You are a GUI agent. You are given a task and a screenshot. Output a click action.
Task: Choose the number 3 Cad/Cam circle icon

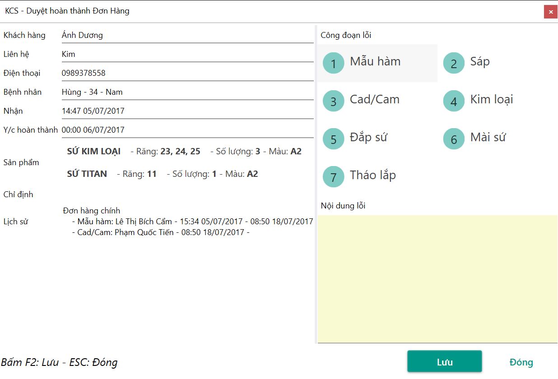point(334,101)
